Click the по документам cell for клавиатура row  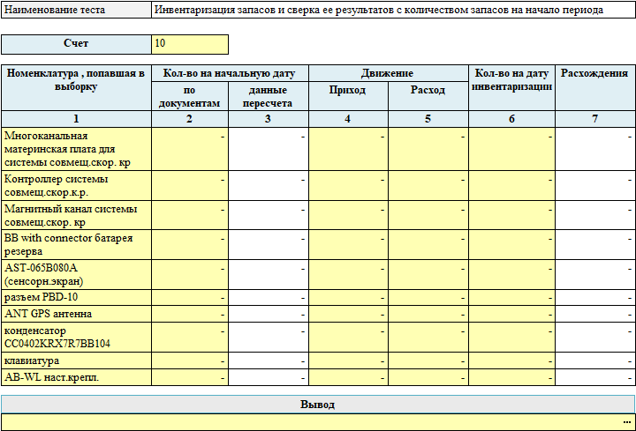[x=190, y=361]
